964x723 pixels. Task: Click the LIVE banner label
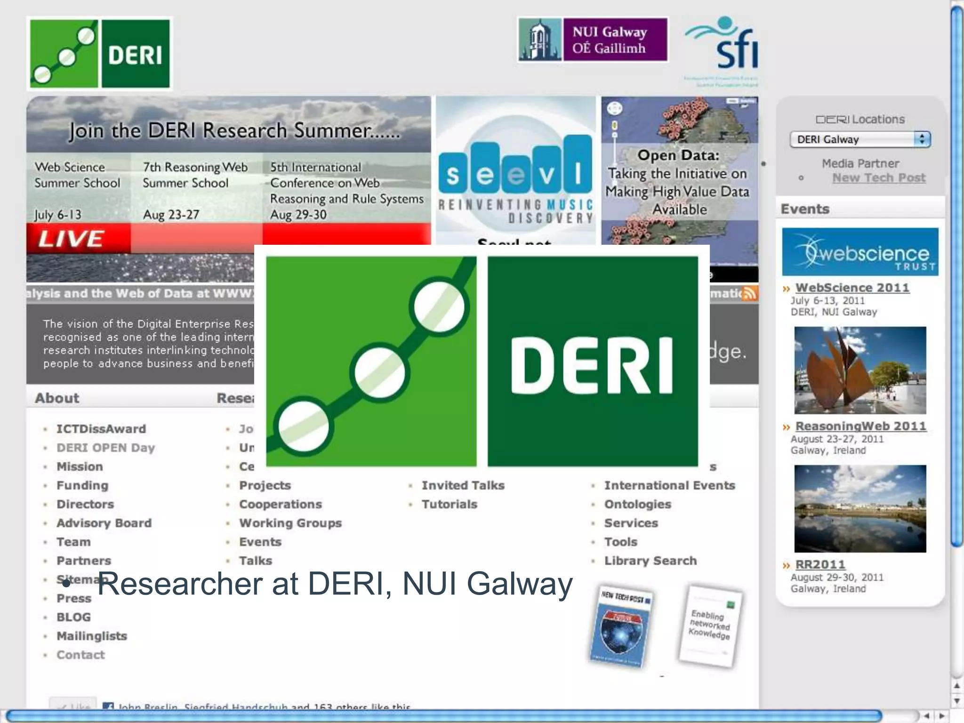pyautogui.click(x=78, y=239)
